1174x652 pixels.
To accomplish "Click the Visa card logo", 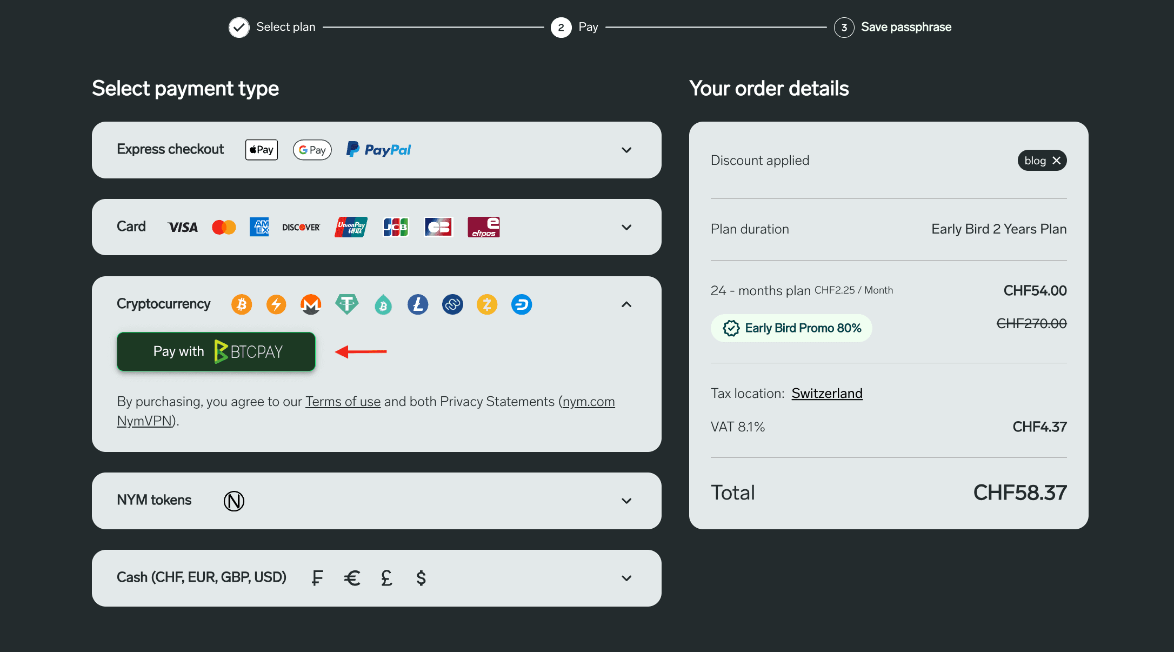I will (x=183, y=227).
